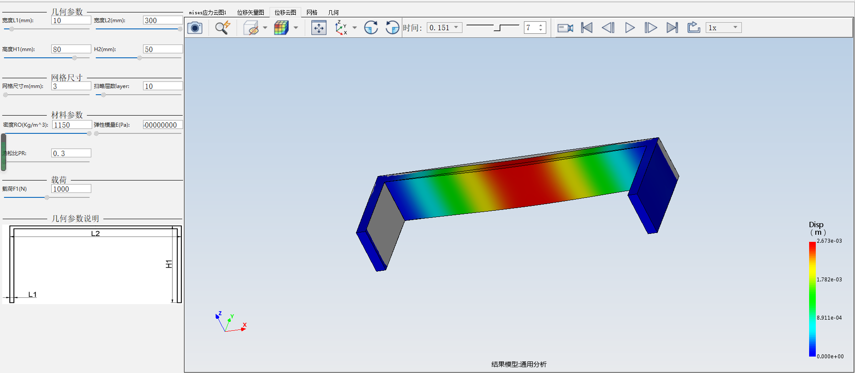Click the 密度RO input field showing 1150
This screenshot has height=373, width=855.
pos(72,125)
